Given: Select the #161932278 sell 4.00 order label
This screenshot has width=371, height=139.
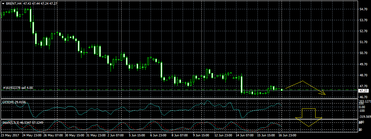Looking at the screenshot, I should point(18,88).
